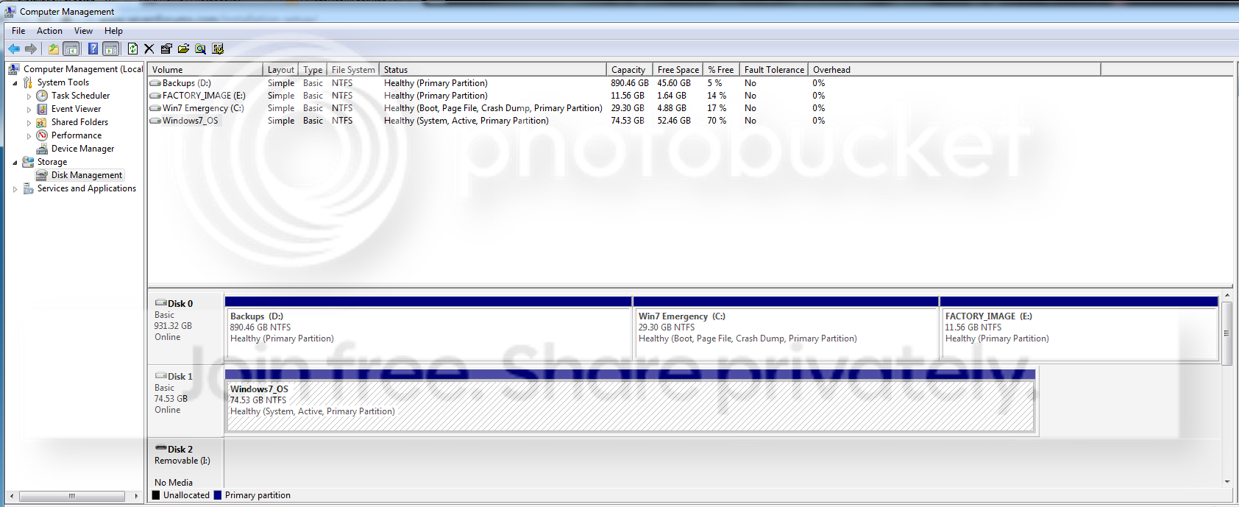Sort by the Status column header
This screenshot has width=1239, height=507.
click(493, 70)
